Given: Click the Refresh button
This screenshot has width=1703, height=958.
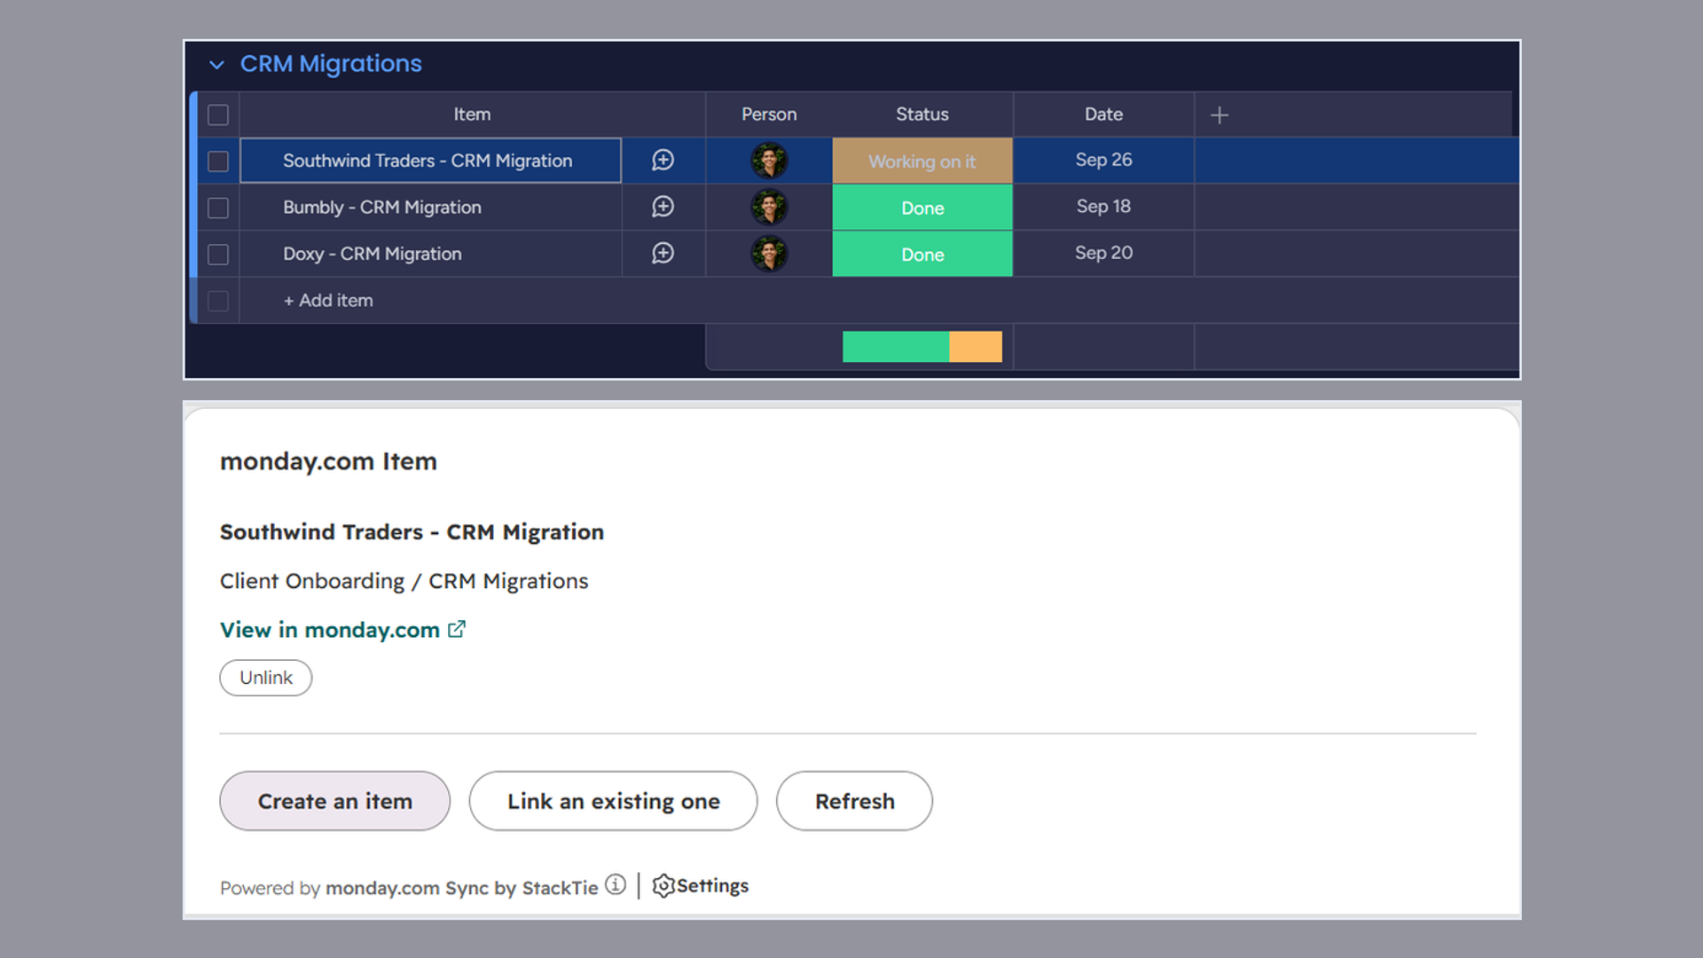Looking at the screenshot, I should pyautogui.click(x=855, y=801).
